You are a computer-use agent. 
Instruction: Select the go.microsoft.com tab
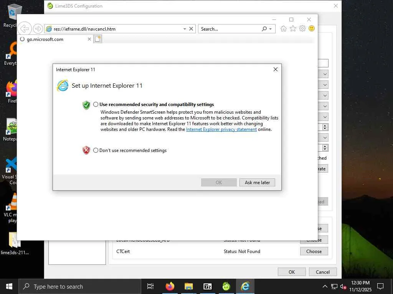pyautogui.click(x=55, y=39)
